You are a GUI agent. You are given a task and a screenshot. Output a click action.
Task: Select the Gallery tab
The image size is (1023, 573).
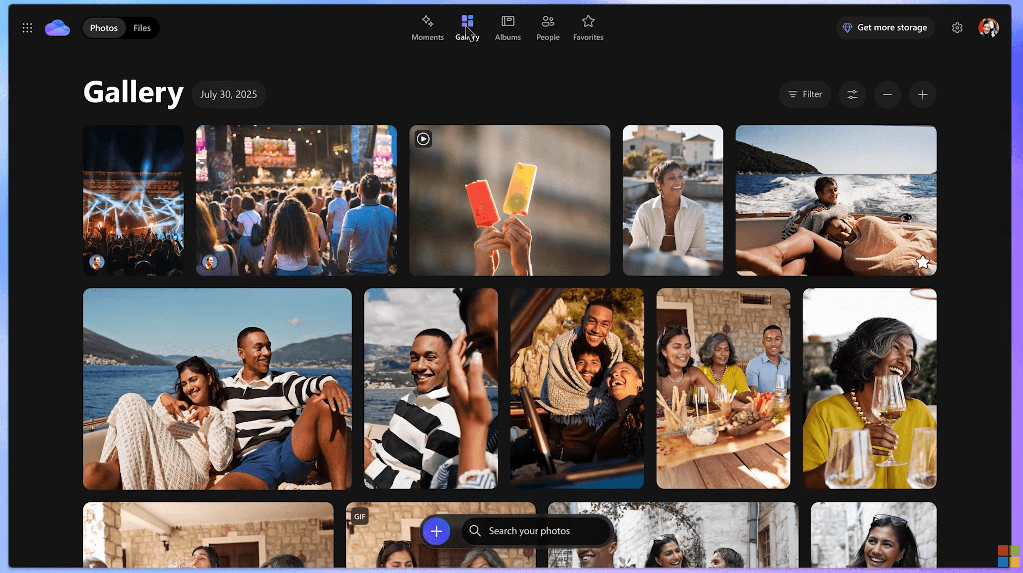(x=467, y=28)
